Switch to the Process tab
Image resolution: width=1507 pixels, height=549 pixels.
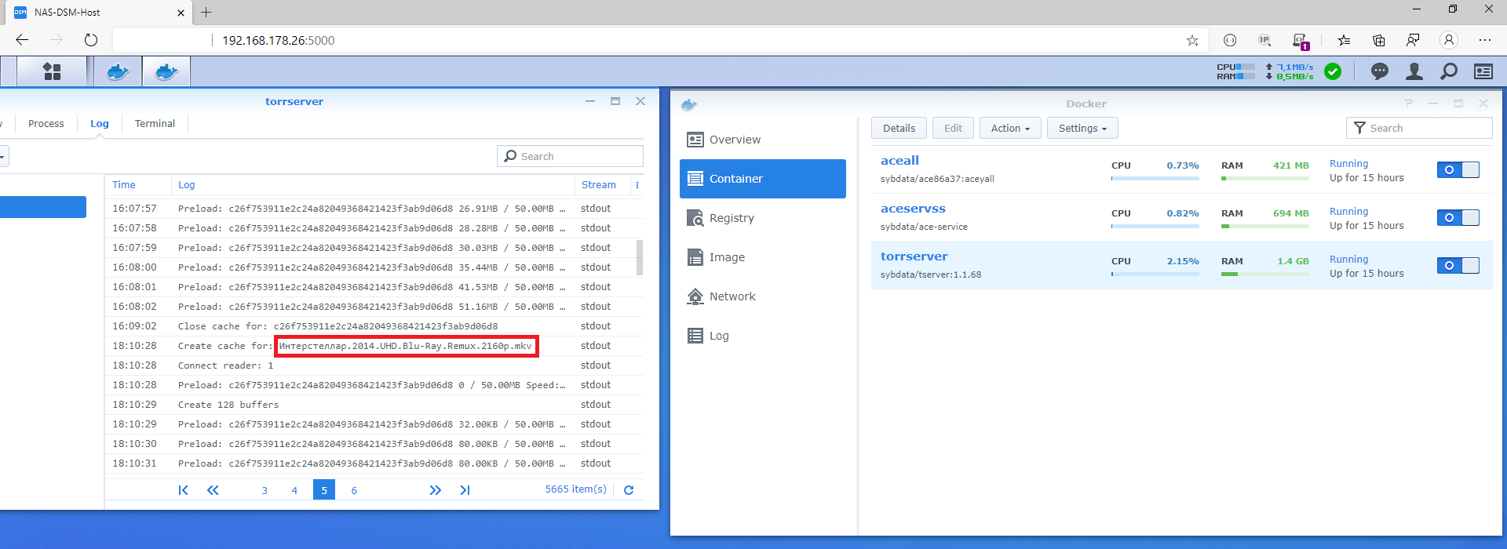pos(46,124)
